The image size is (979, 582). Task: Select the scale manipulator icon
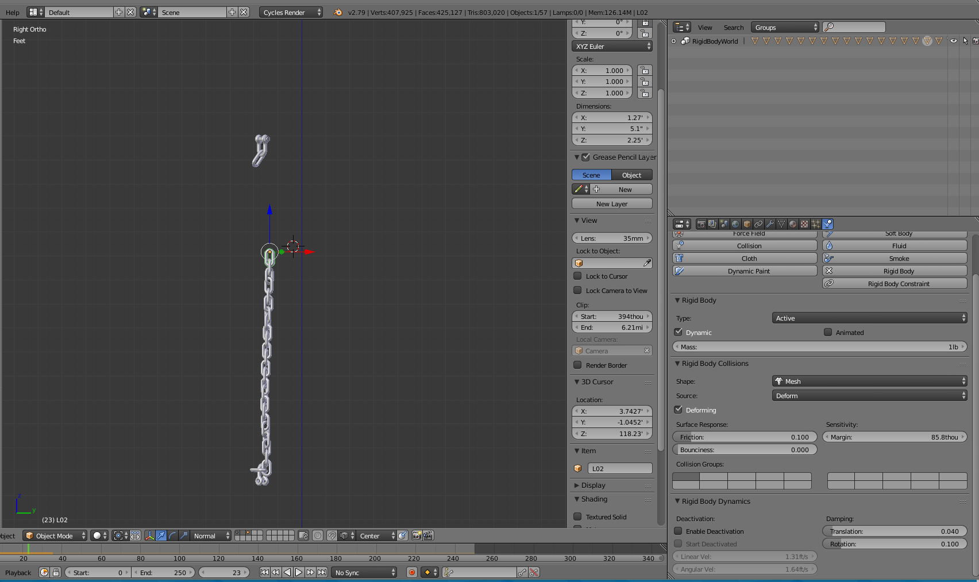[184, 535]
